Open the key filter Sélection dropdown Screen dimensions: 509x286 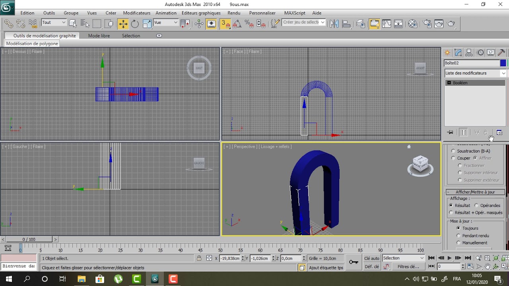[403, 258]
